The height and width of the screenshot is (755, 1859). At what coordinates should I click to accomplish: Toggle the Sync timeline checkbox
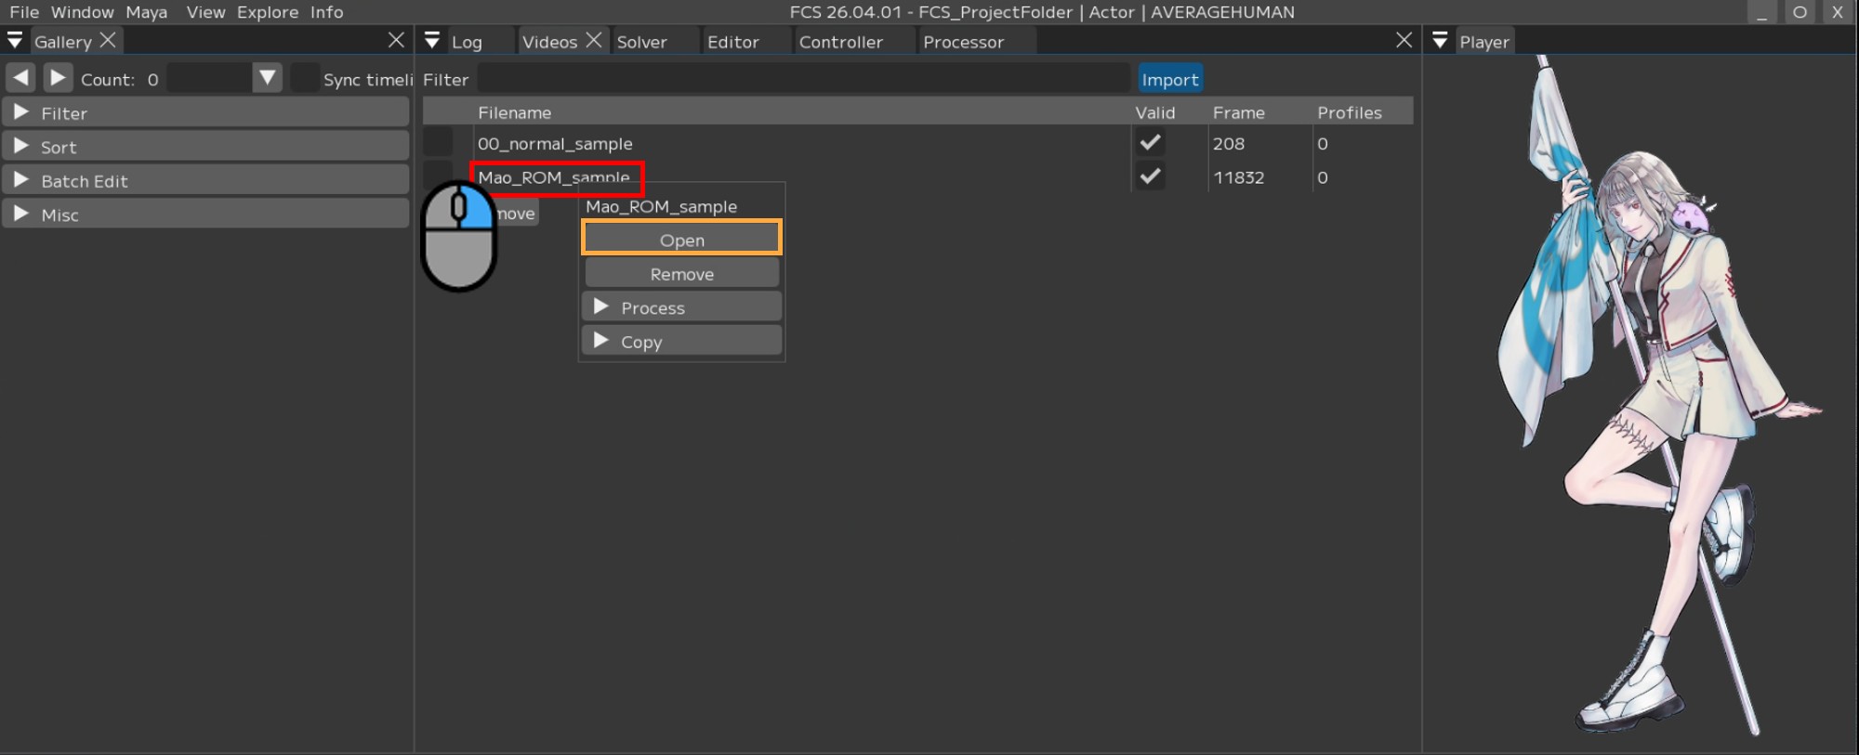tap(305, 79)
